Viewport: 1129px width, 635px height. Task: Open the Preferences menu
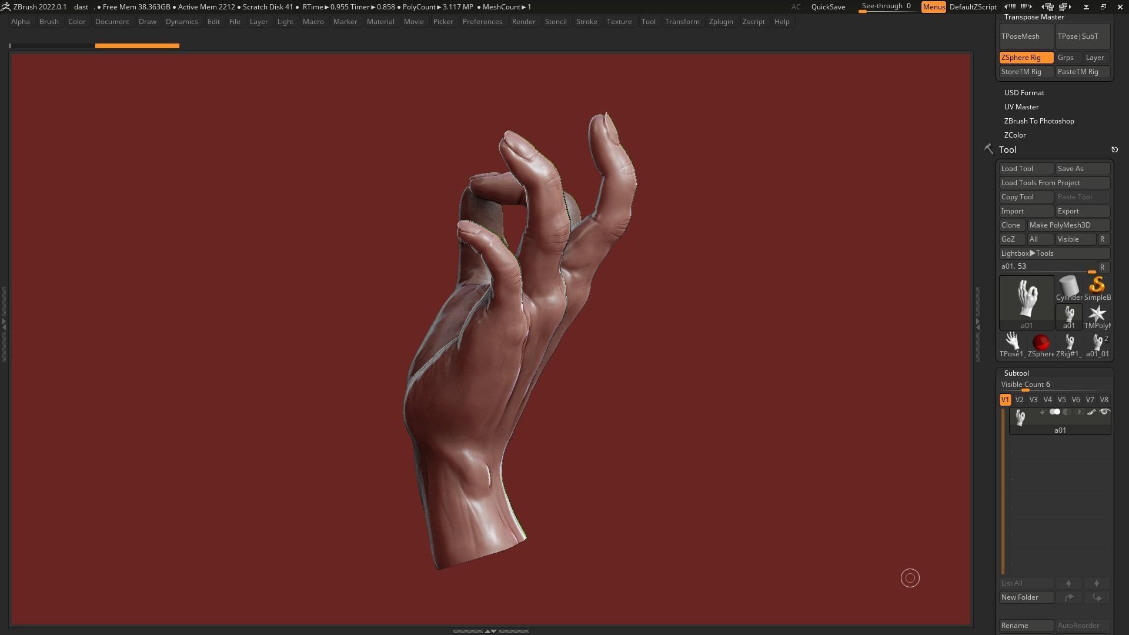482,22
